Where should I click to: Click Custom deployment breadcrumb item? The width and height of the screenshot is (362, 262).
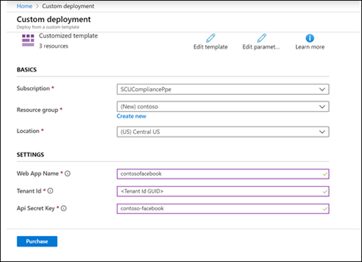click(68, 6)
